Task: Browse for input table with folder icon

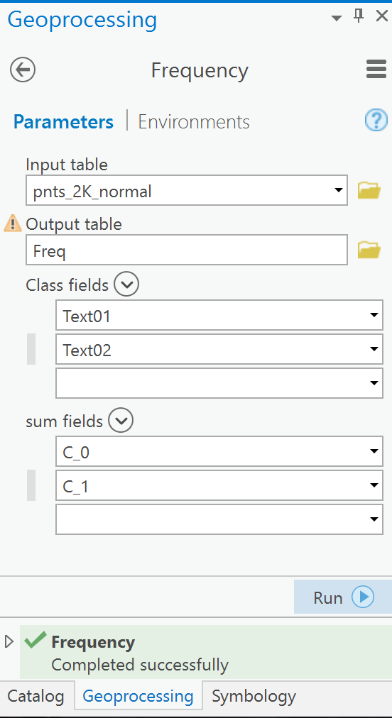Action: pyautogui.click(x=369, y=190)
